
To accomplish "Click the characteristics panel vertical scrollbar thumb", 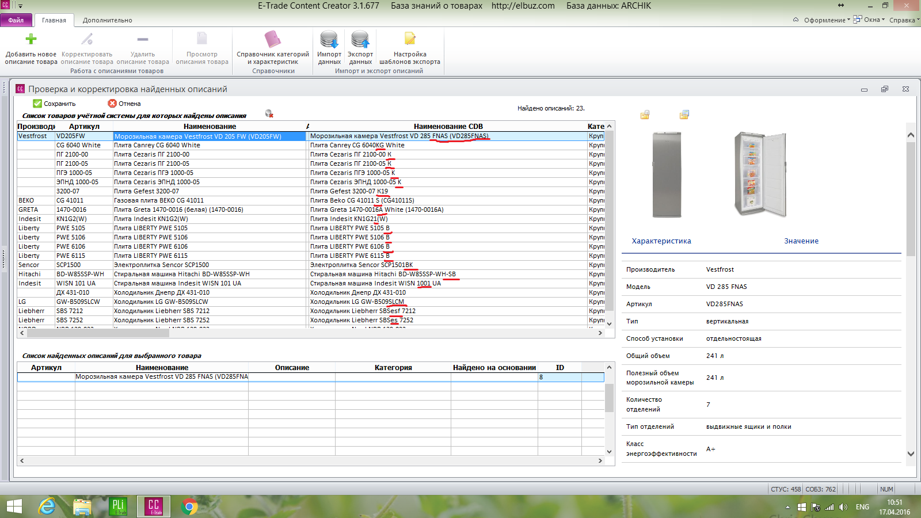I will (911, 199).
